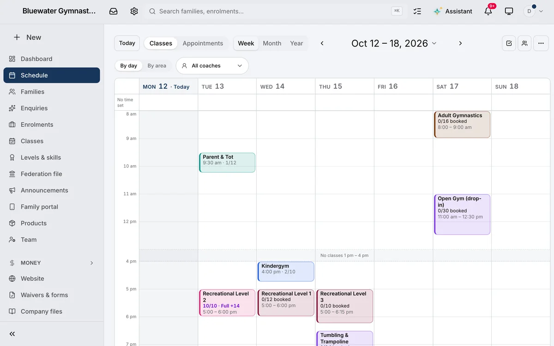554x346 pixels.
Task: Open Enrolments page
Action: pos(52,125)
